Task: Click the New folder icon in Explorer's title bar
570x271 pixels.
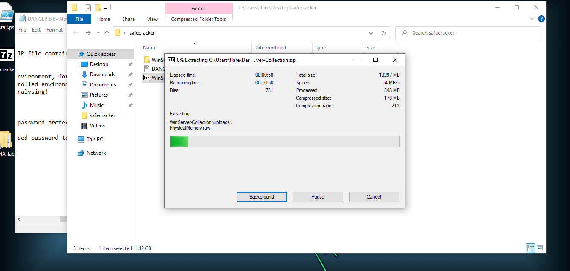Action: pos(98,8)
